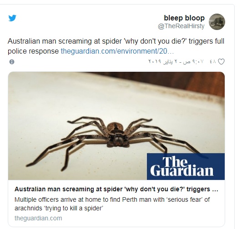
Task: Open the bleep bloop profile avatar
Action: pos(217,22)
